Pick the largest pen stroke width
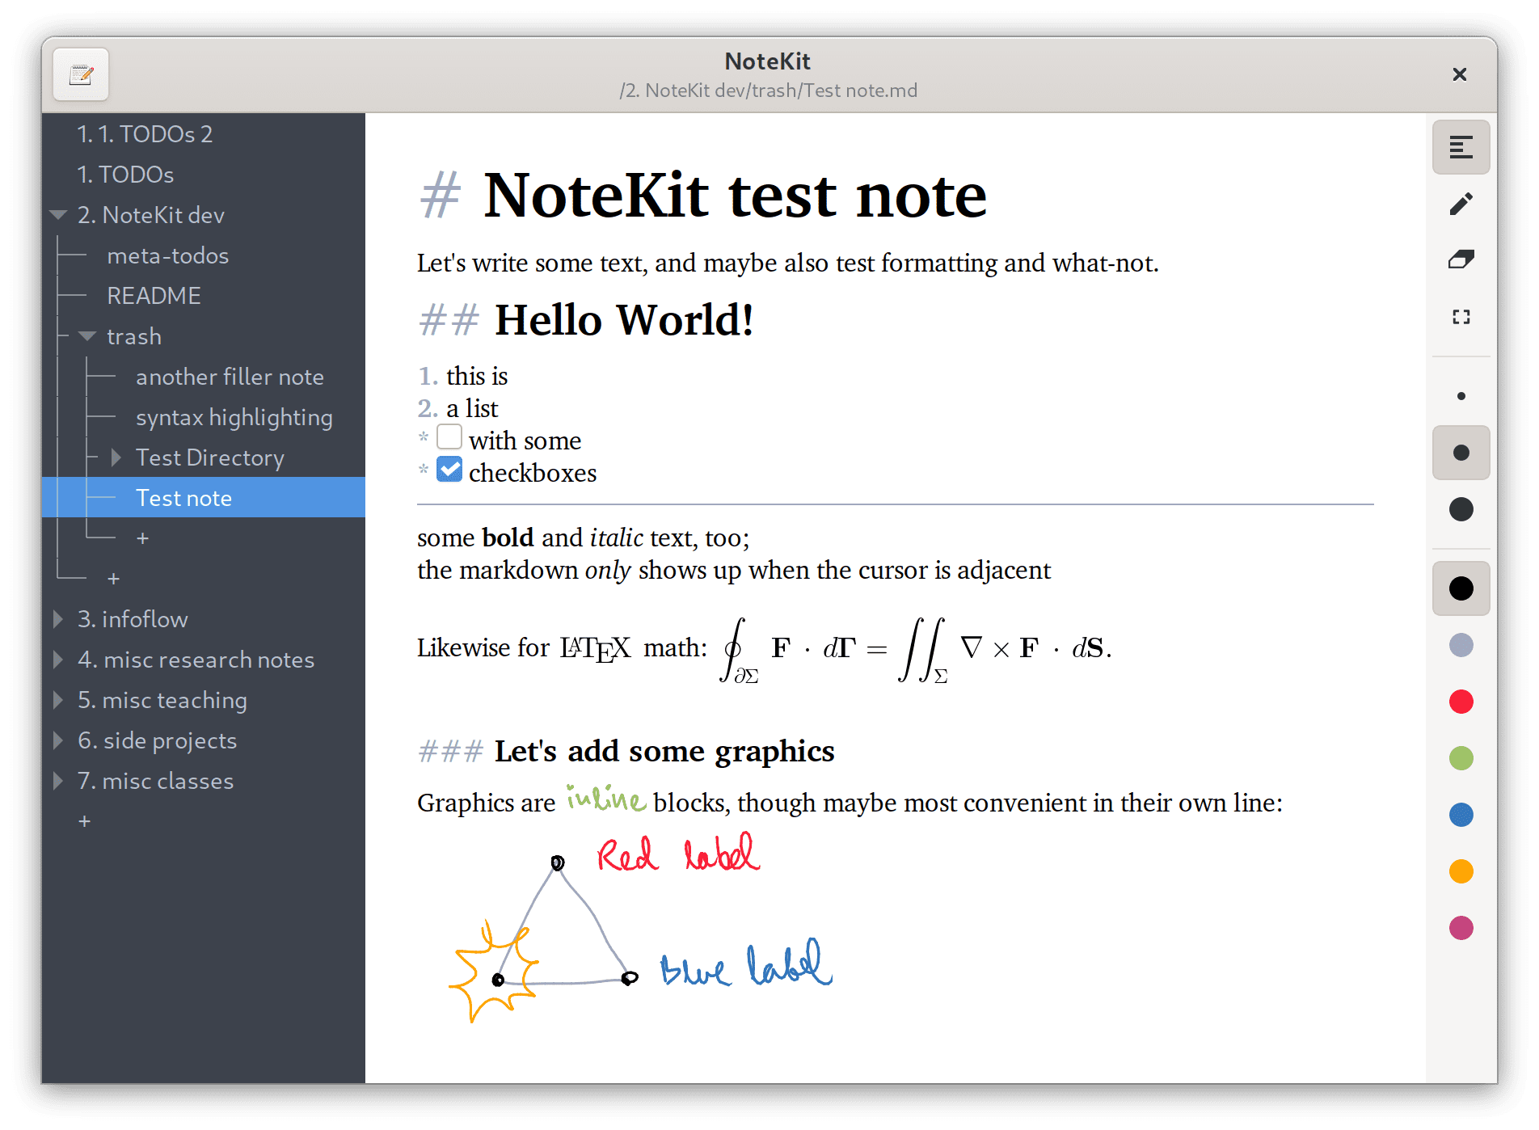 click(x=1461, y=509)
